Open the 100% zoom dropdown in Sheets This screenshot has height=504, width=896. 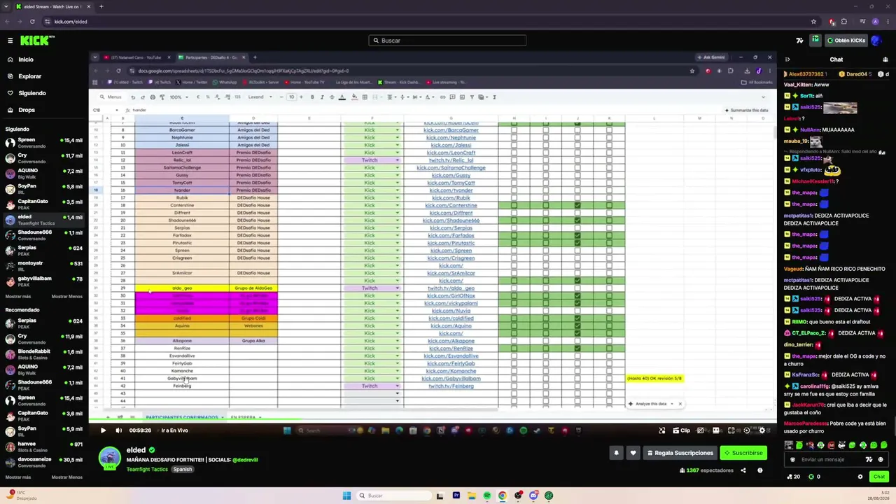tap(178, 97)
